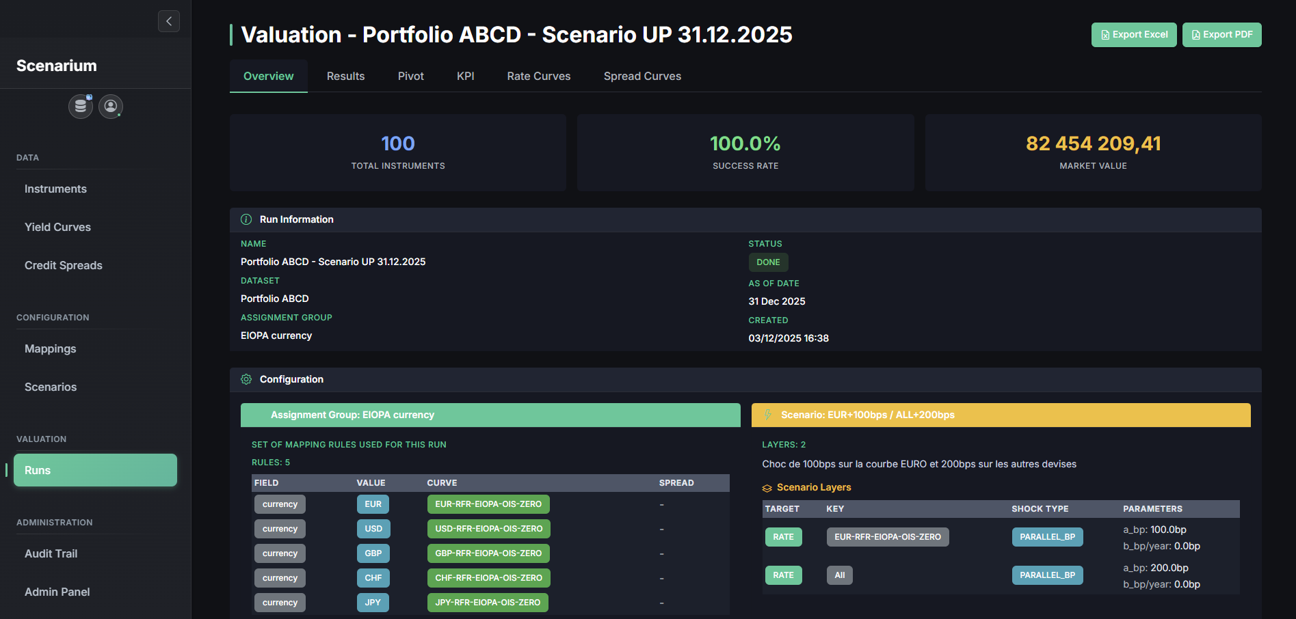1296x619 pixels.
Task: Click the lightning icon in Scenario banner
Action: [767, 415]
